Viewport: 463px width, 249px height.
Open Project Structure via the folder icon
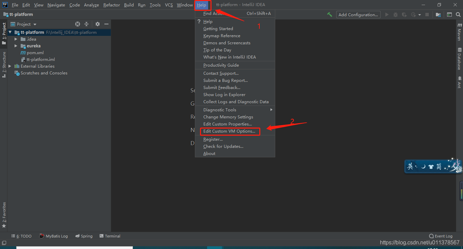pos(438,15)
